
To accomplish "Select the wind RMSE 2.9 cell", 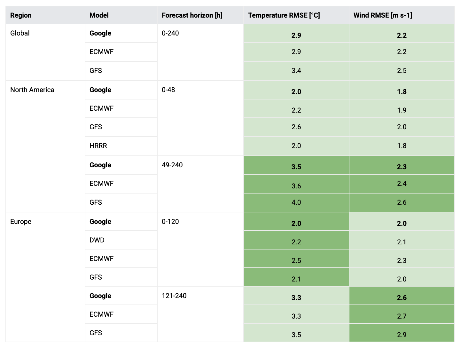I will pyautogui.click(x=402, y=335).
